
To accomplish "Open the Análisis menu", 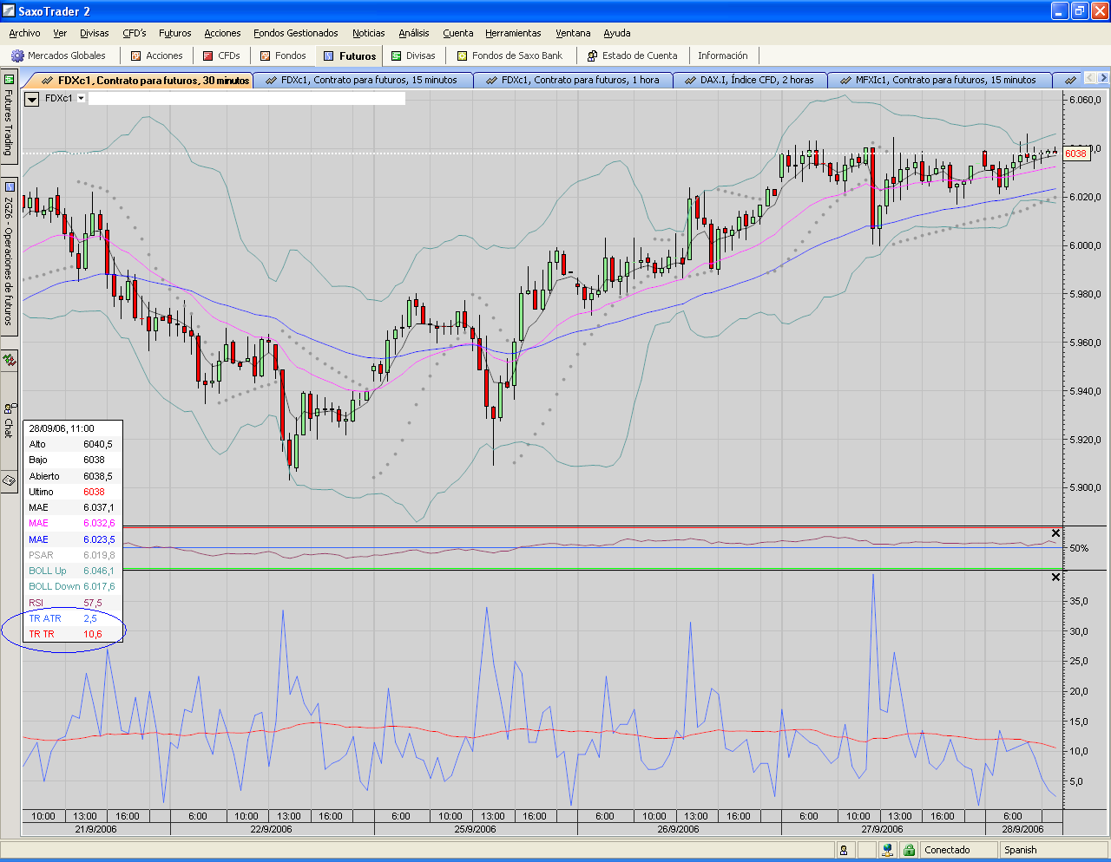I will tap(413, 33).
